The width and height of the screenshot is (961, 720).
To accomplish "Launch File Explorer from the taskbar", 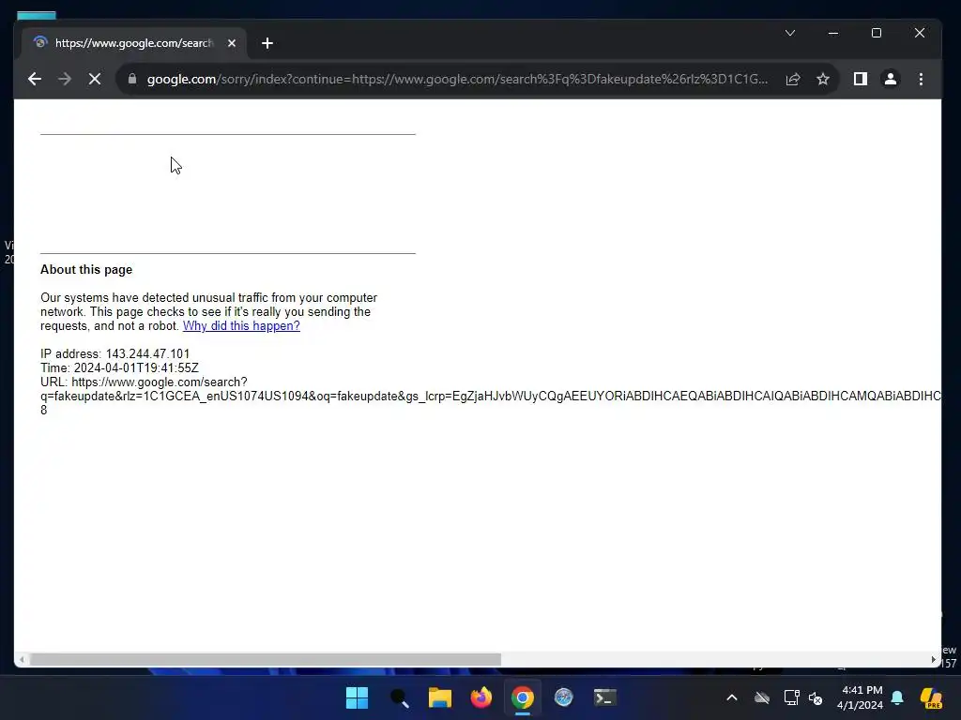I will point(440,697).
